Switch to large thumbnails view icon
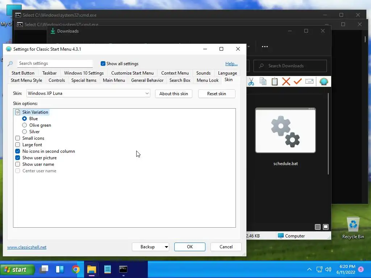371x278 pixels. [x=326, y=227]
